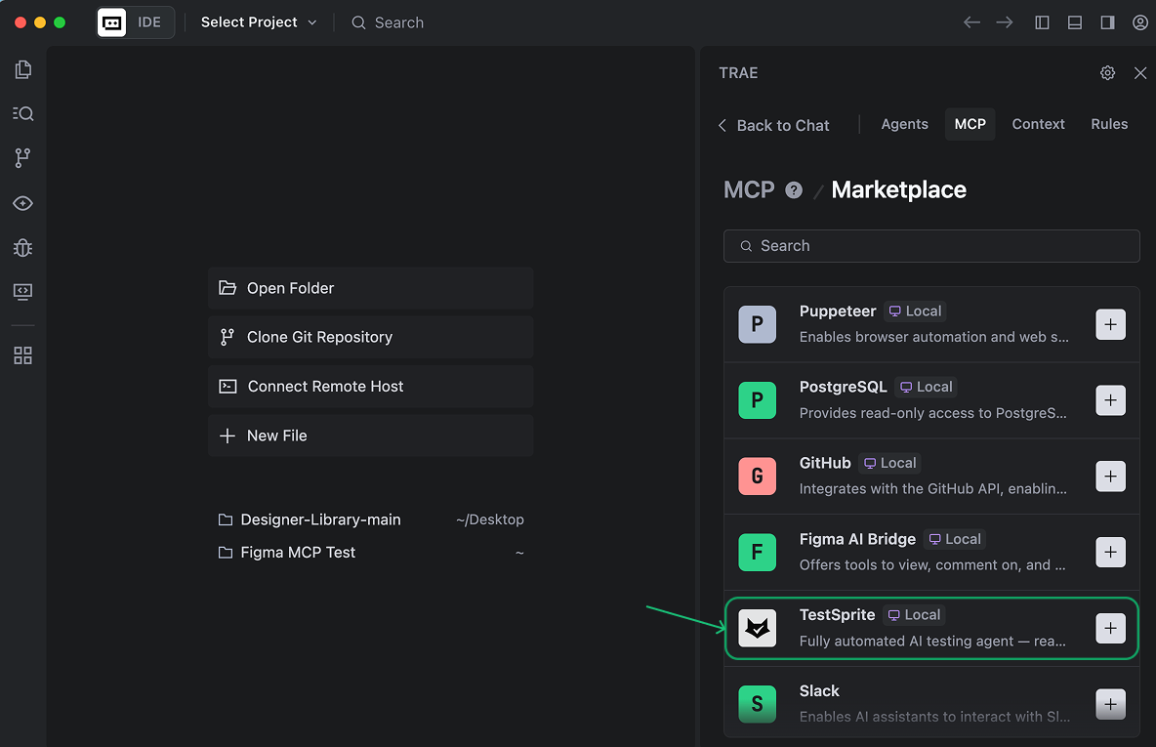Screen dimensions: 1156x747
Task: Open the Extensions grid icon in sidebar
Action: click(22, 355)
